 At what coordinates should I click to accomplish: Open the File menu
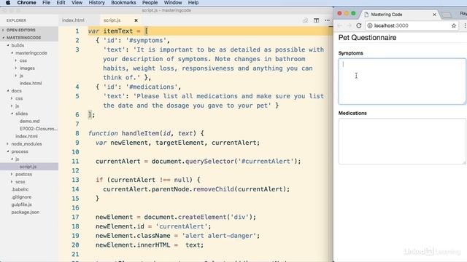[46, 3]
